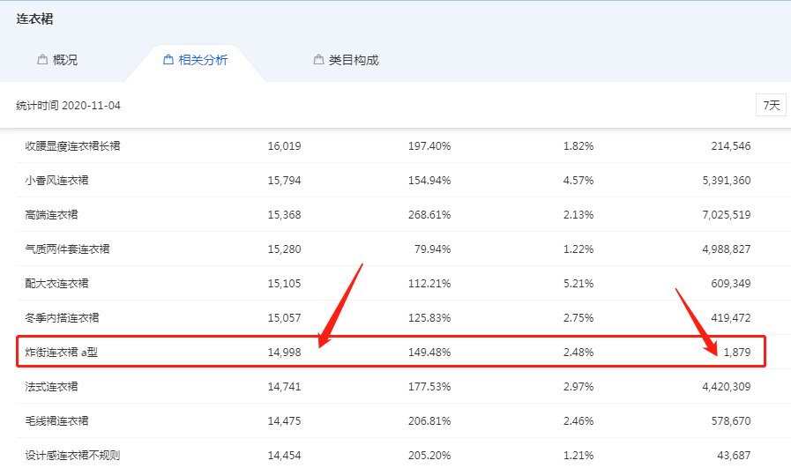Click the 连衣裙 page heading
This screenshot has height=468, width=791.
pos(34,19)
